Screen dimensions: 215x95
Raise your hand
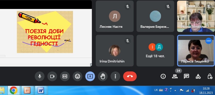pyautogui.click(x=103, y=76)
